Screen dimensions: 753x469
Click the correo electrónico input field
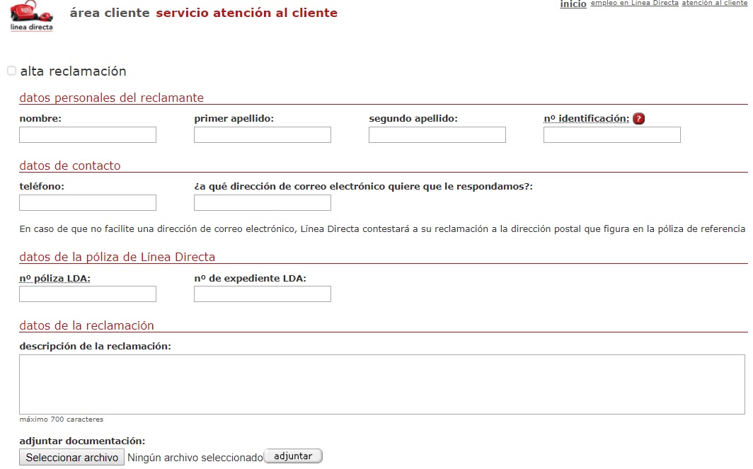tap(263, 202)
